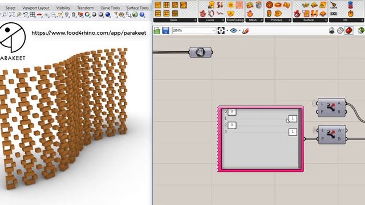Save document with blue floppy disk icon
Image resolution: width=365 pixels, height=205 pixels.
coord(165,30)
